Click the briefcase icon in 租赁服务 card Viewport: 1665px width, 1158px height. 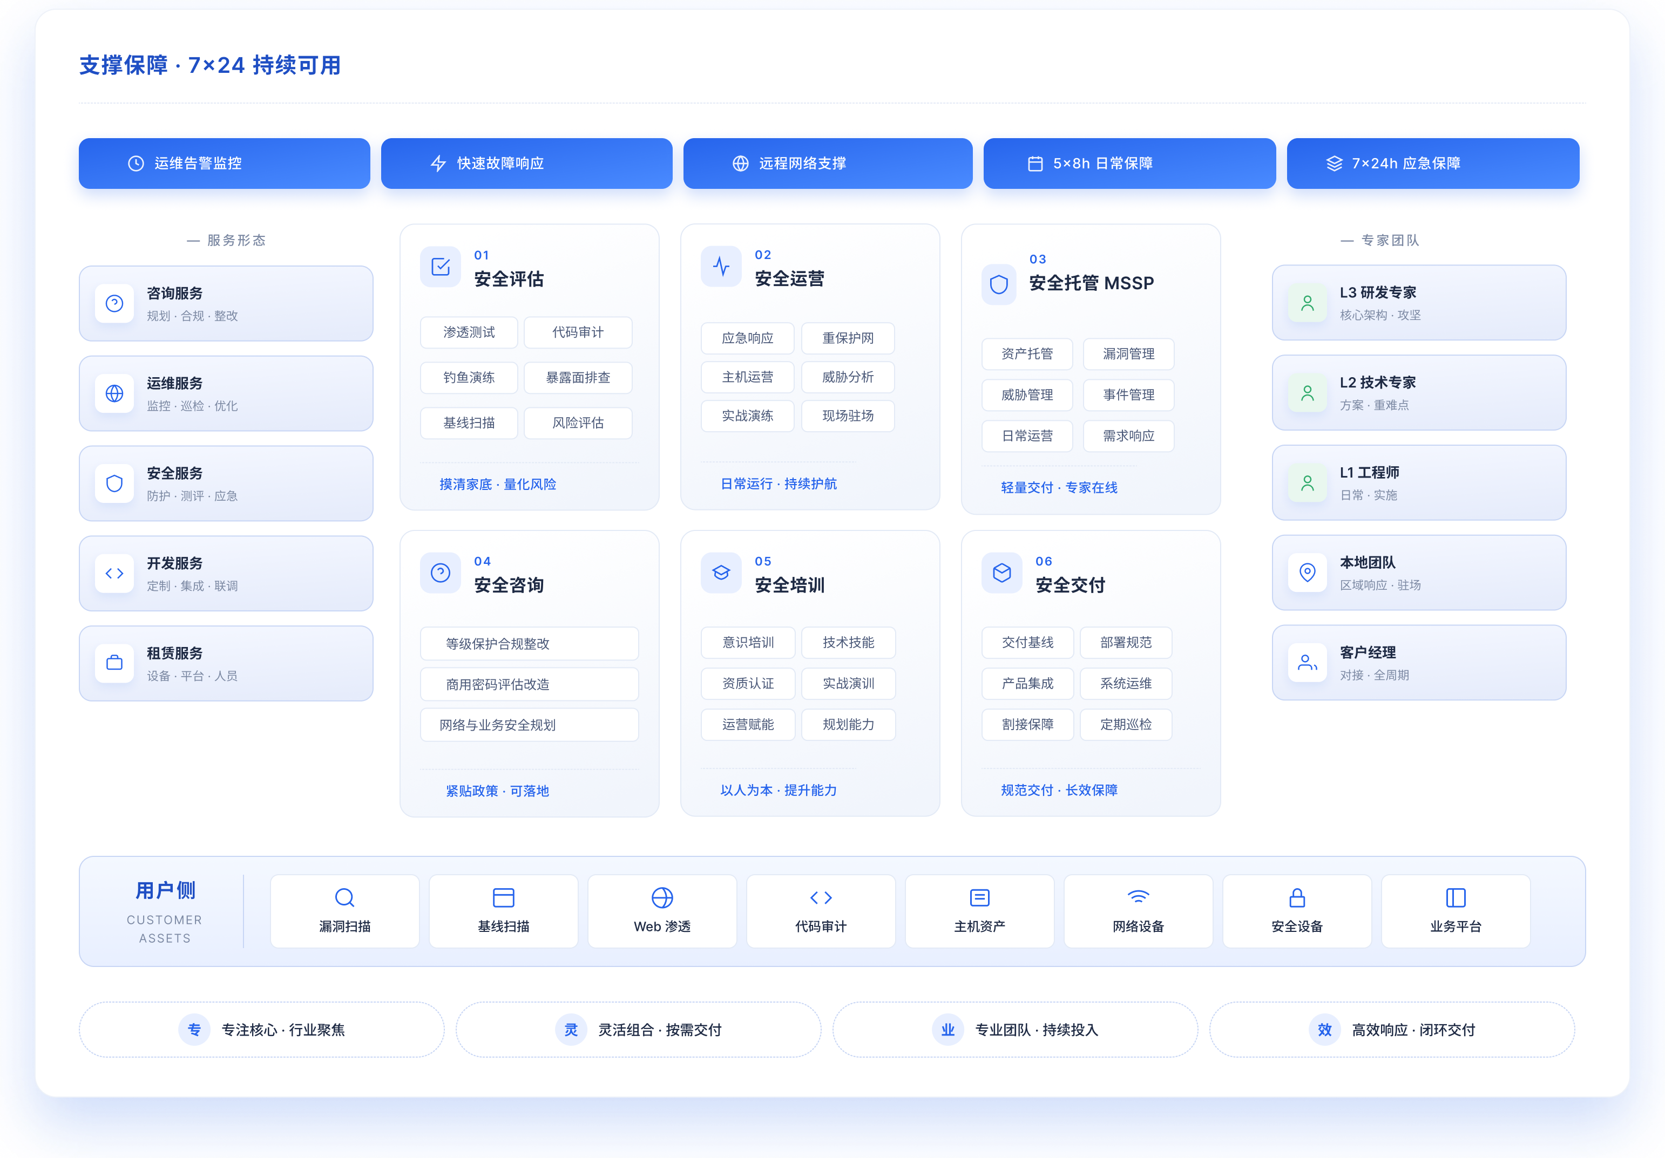(114, 663)
